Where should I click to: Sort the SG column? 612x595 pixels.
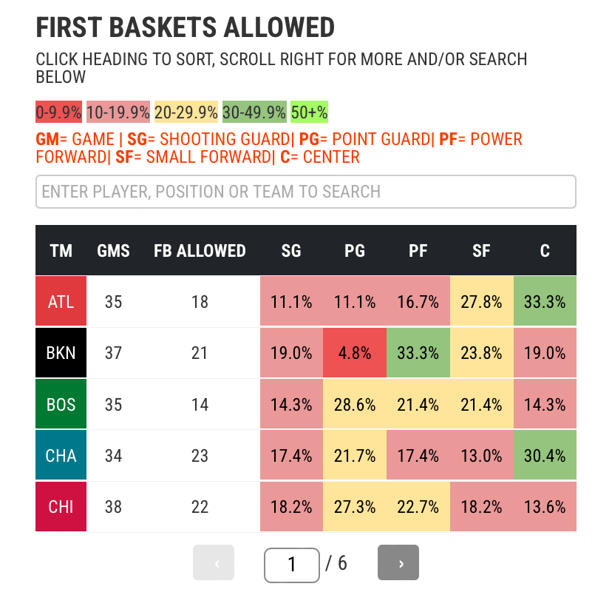[291, 251]
